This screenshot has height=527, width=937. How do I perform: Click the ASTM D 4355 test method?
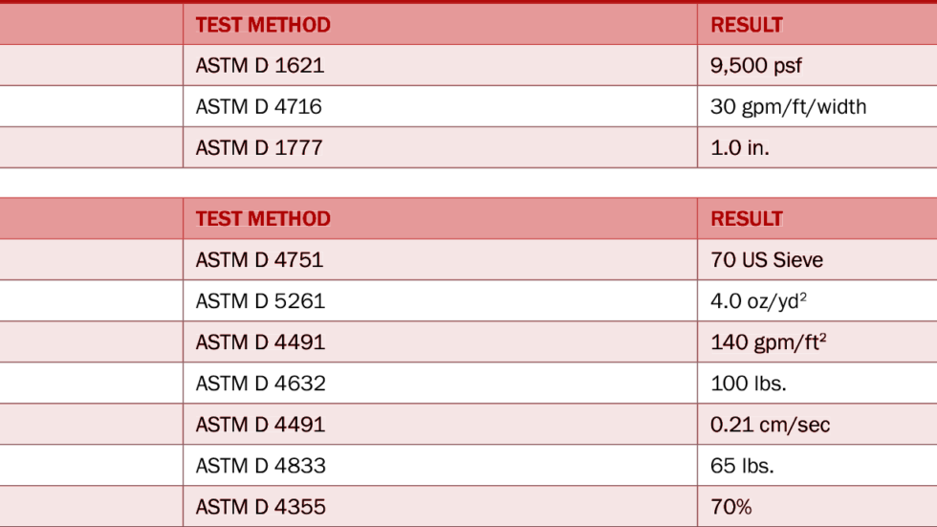pyautogui.click(x=260, y=507)
